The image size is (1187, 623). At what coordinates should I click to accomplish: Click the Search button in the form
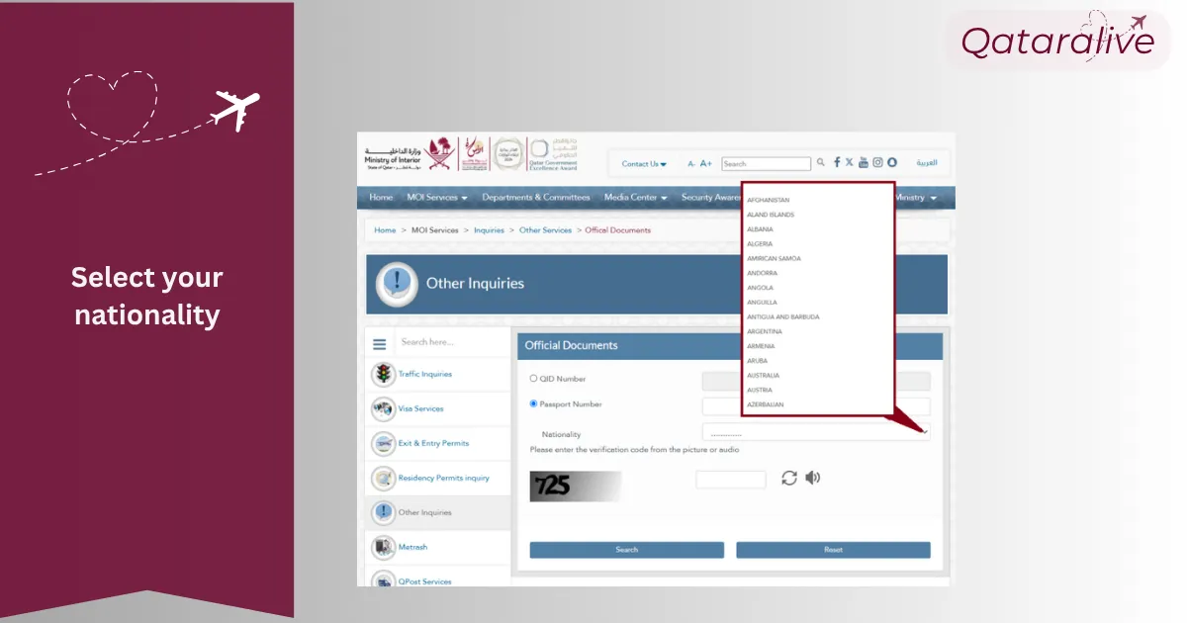coord(627,550)
